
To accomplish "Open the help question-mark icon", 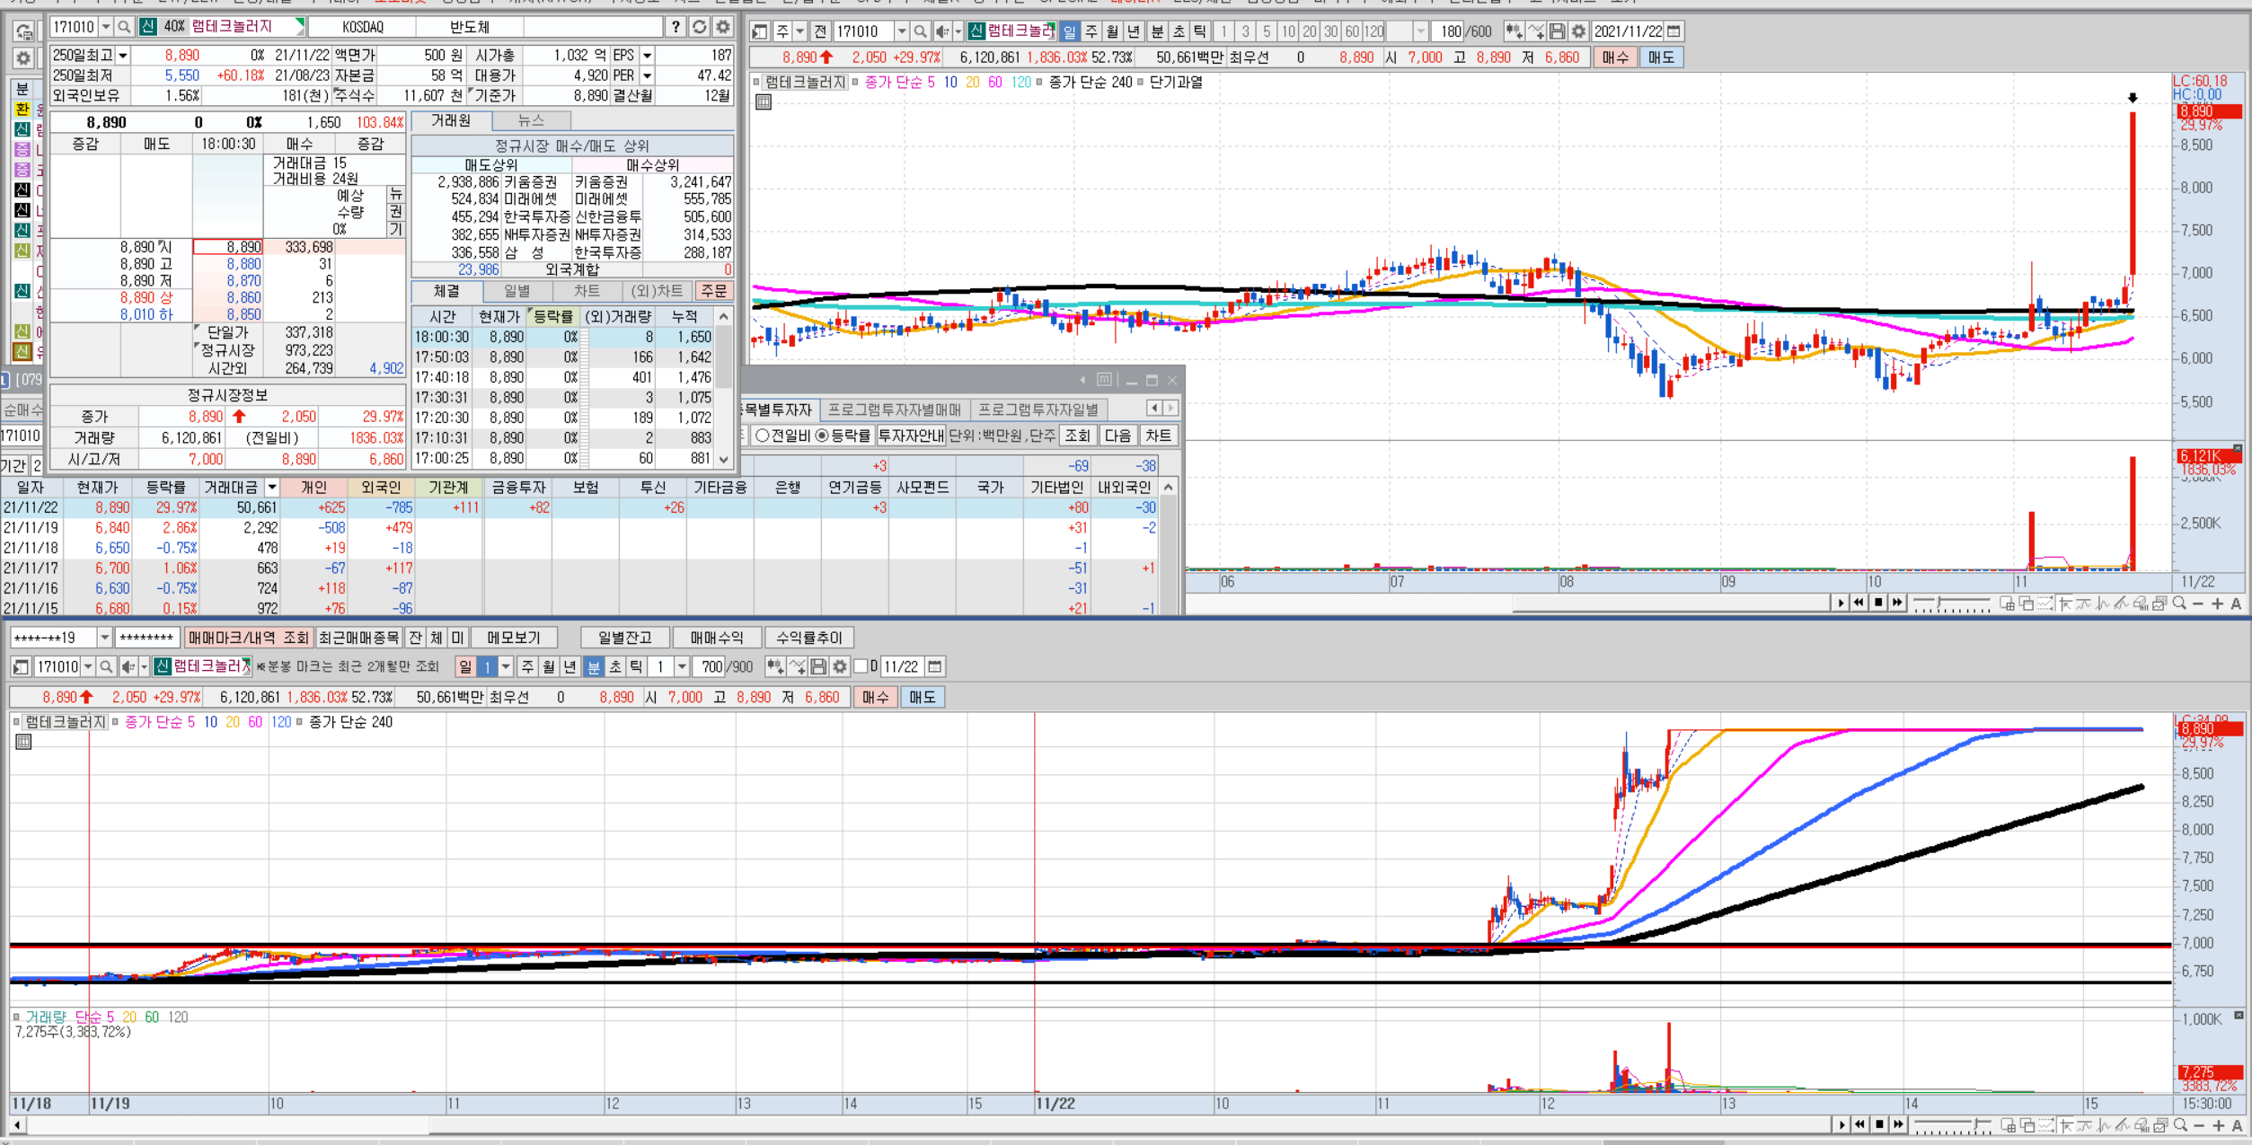I will tap(676, 27).
